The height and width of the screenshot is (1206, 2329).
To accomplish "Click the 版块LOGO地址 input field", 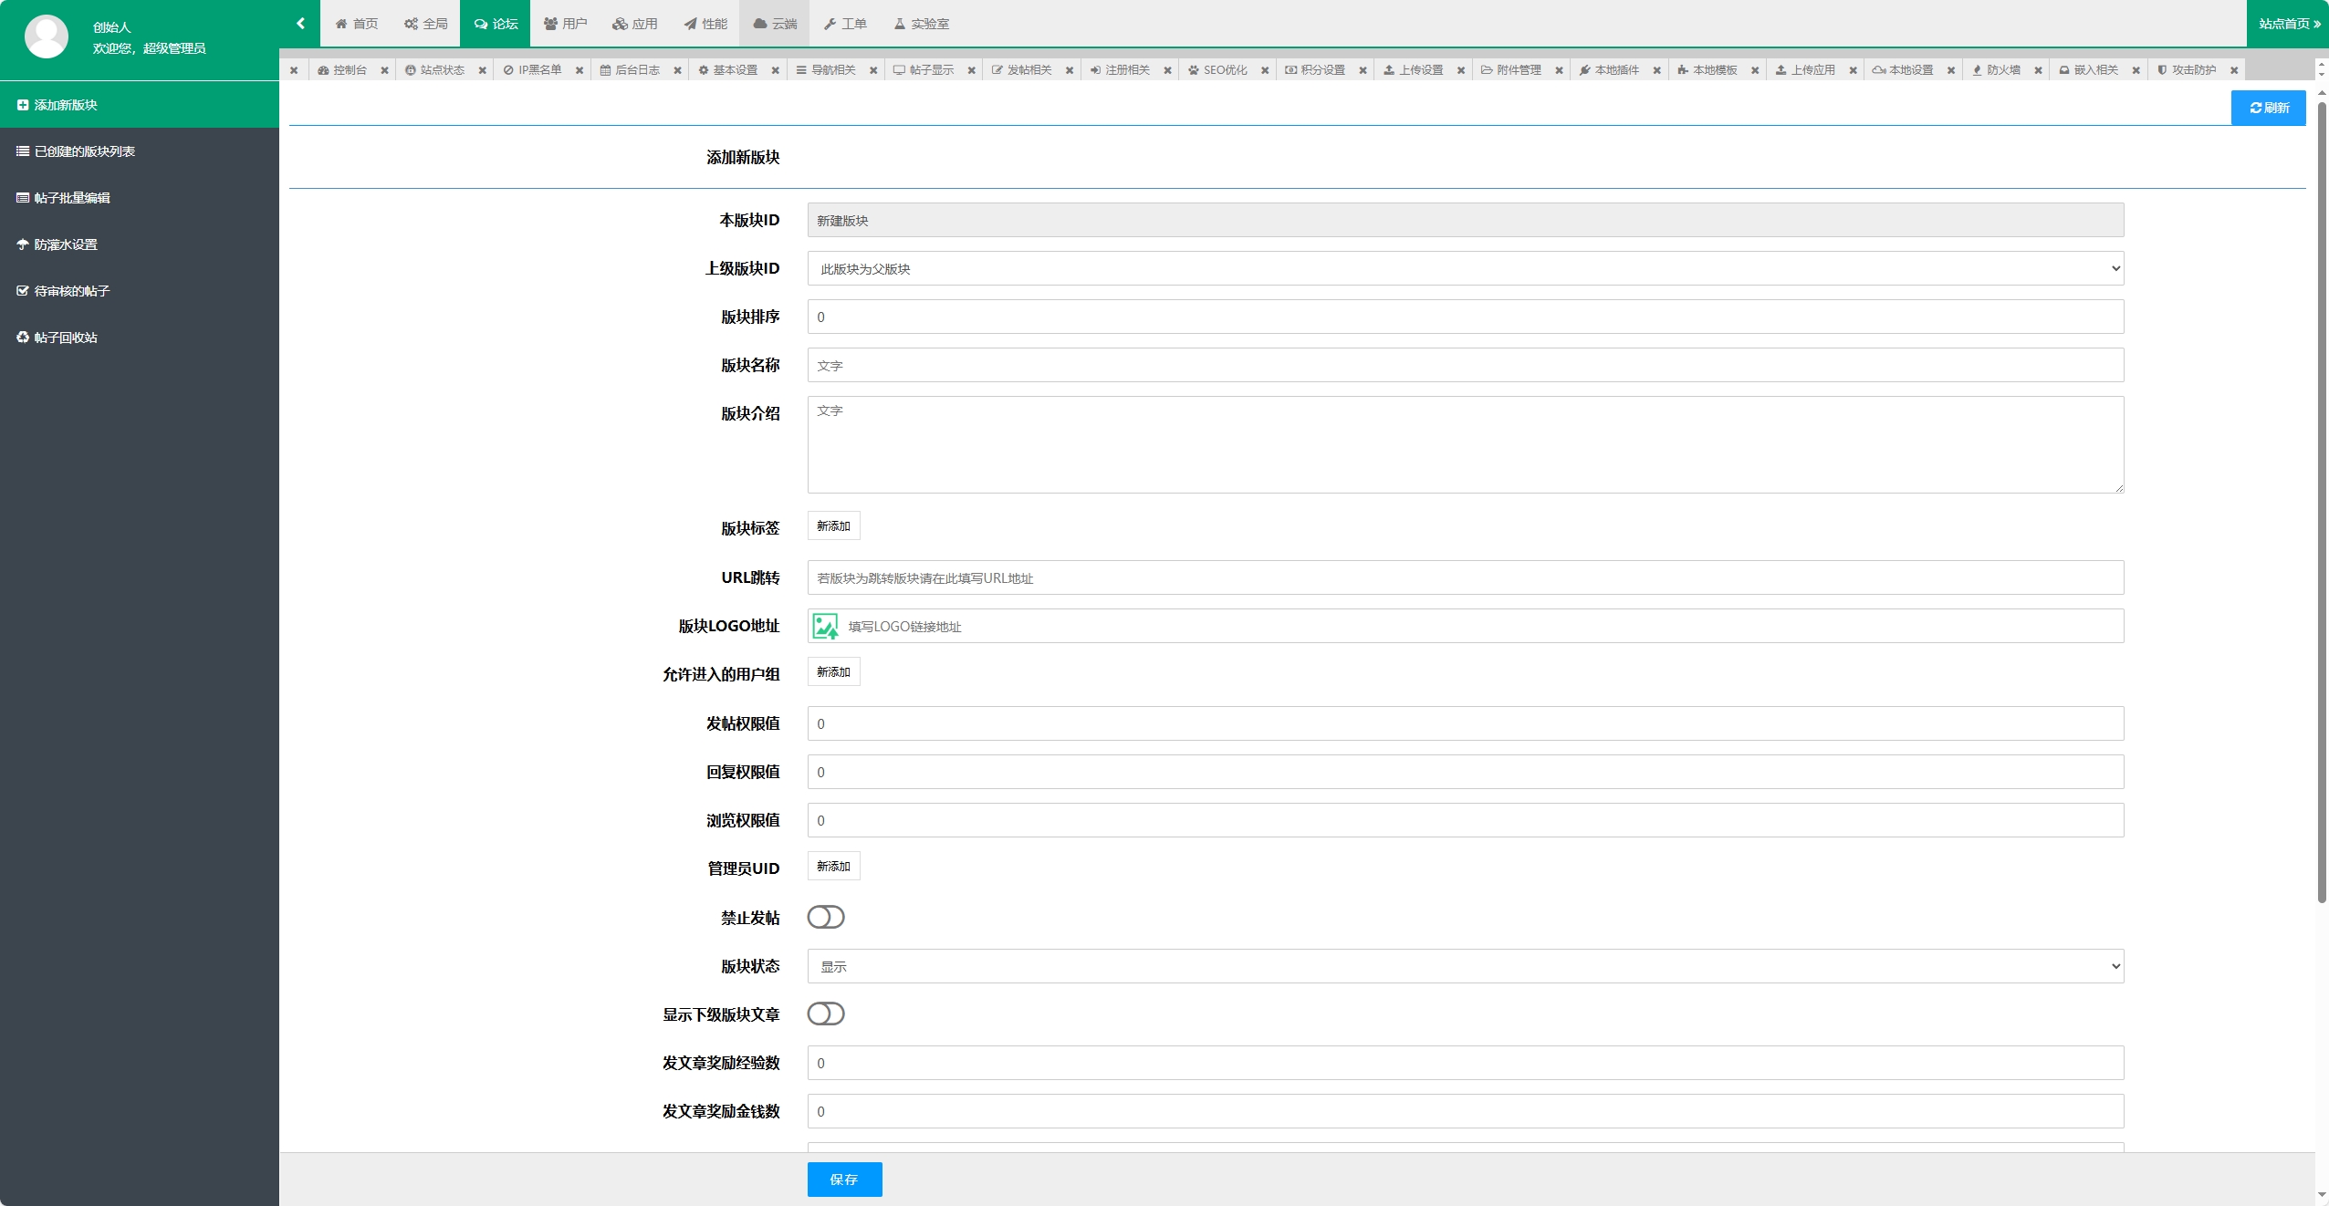I will point(1466,626).
